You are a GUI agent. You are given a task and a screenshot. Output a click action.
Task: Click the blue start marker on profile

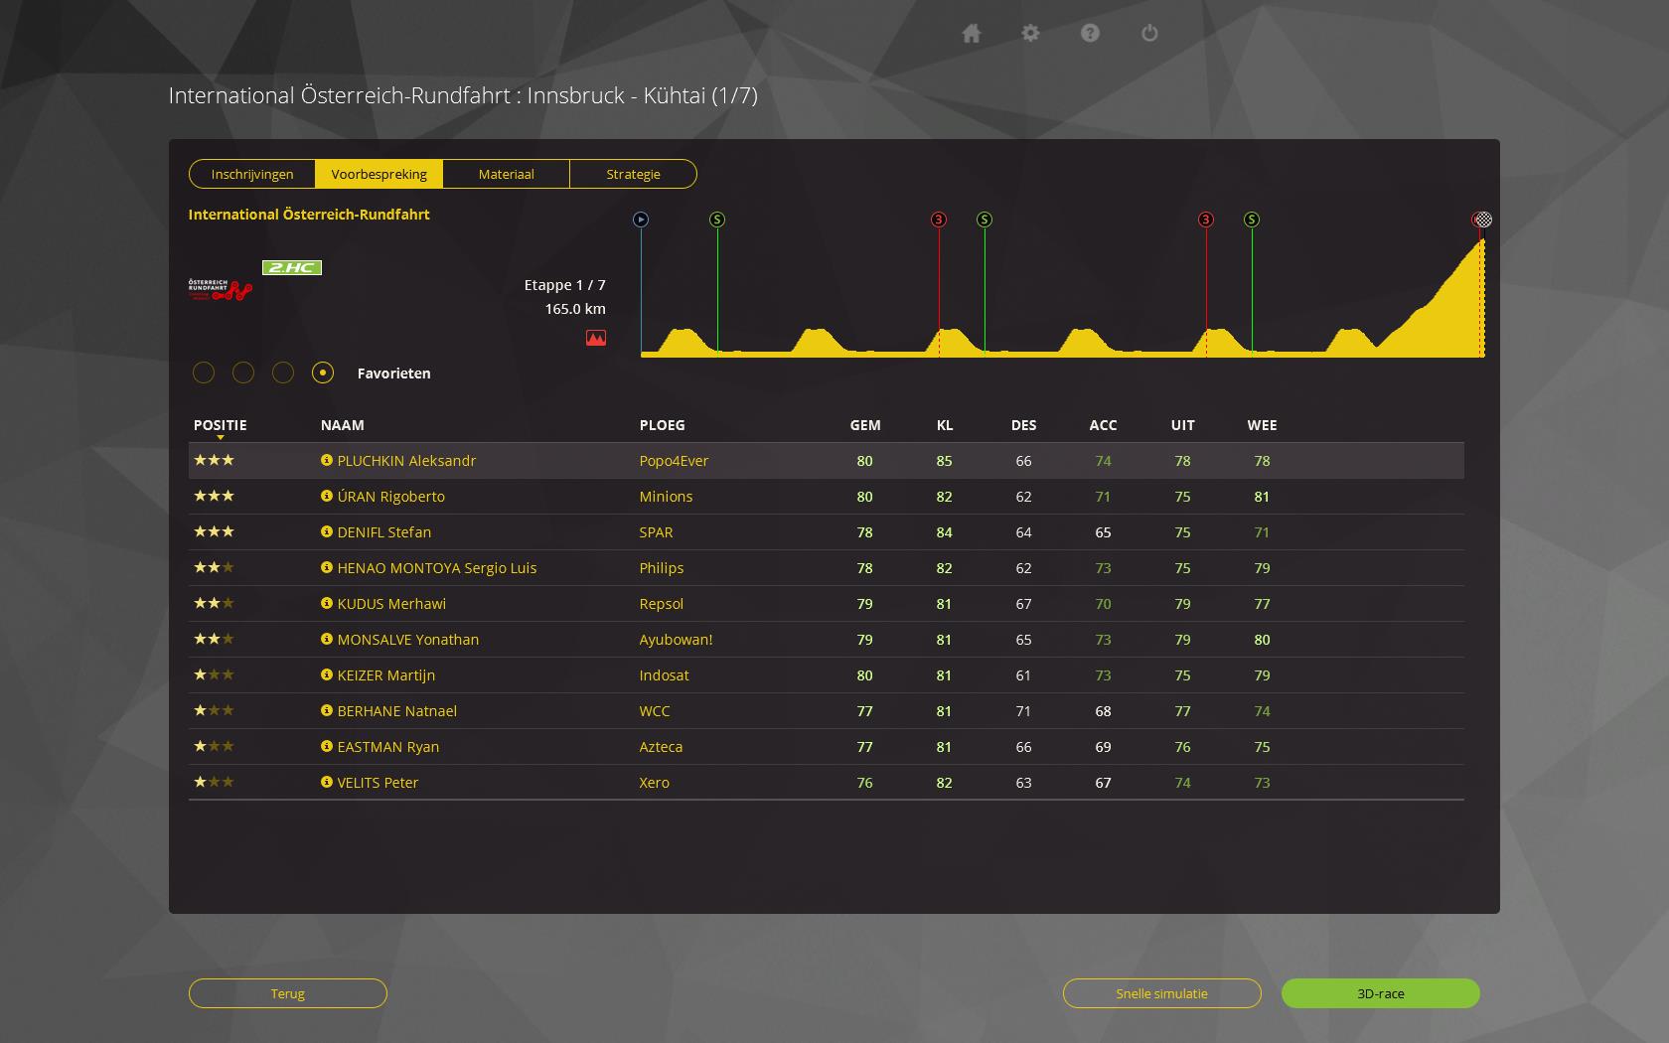click(x=641, y=220)
